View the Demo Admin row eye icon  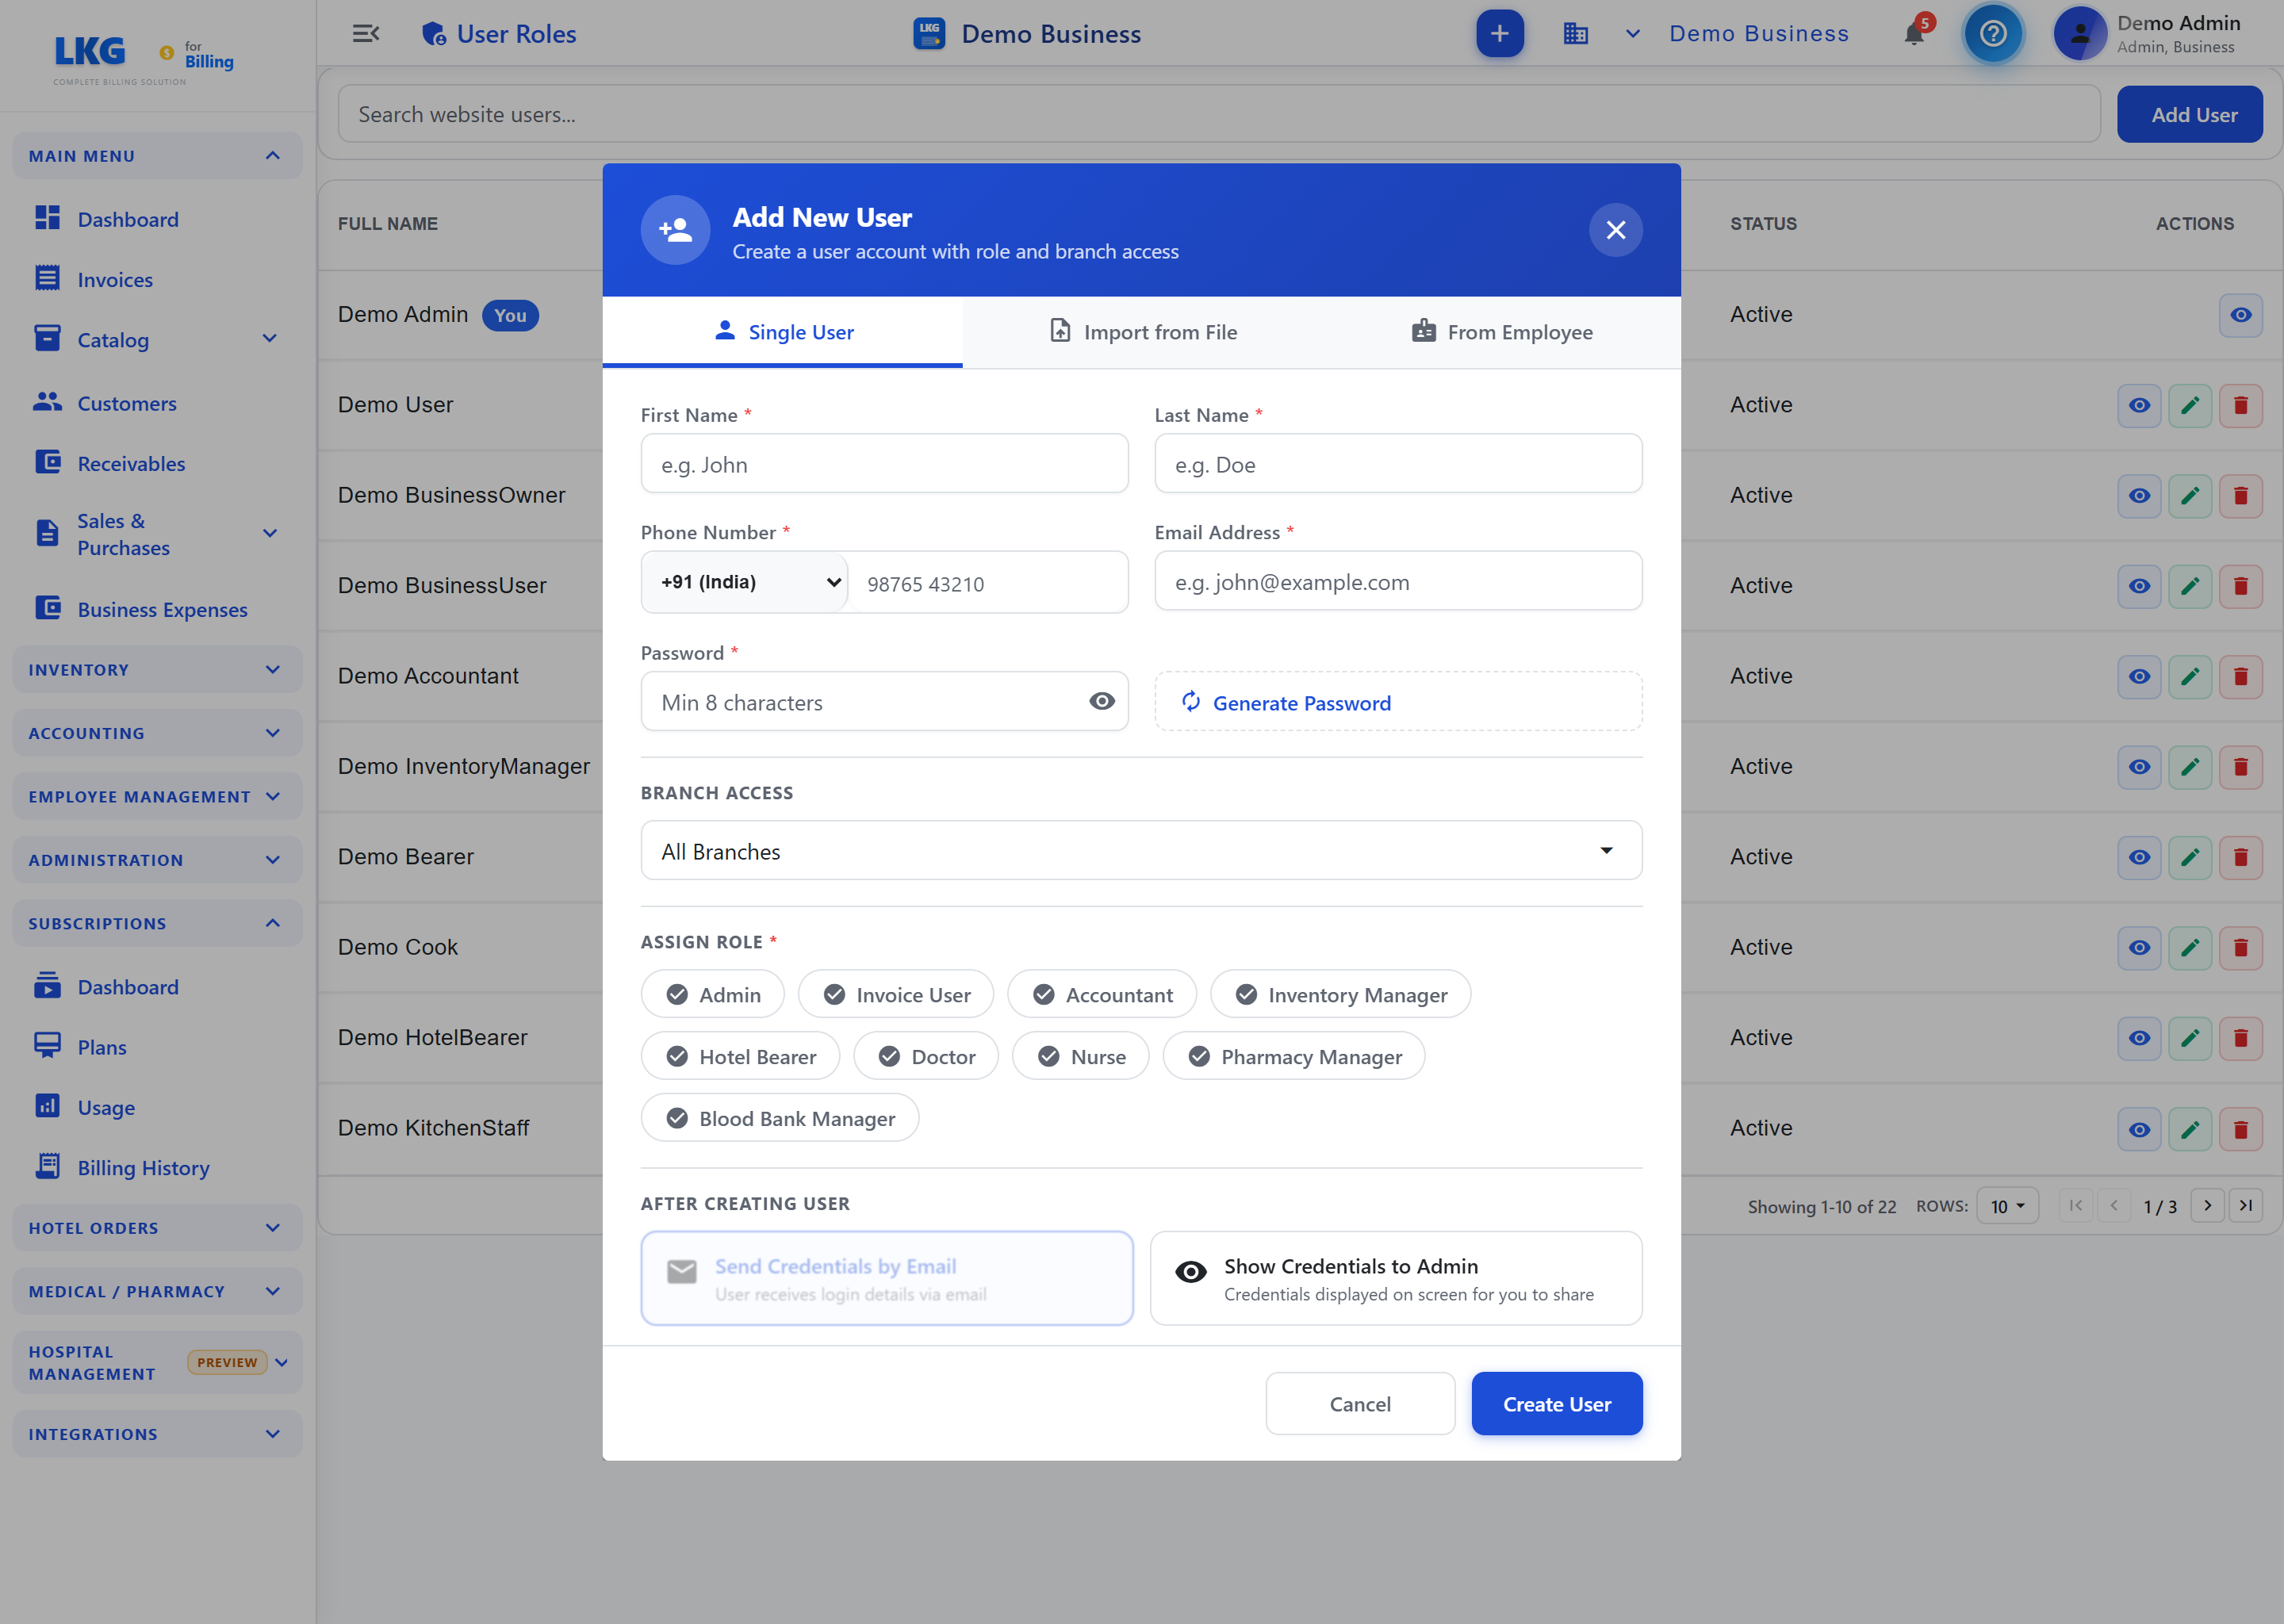pyautogui.click(x=2240, y=315)
